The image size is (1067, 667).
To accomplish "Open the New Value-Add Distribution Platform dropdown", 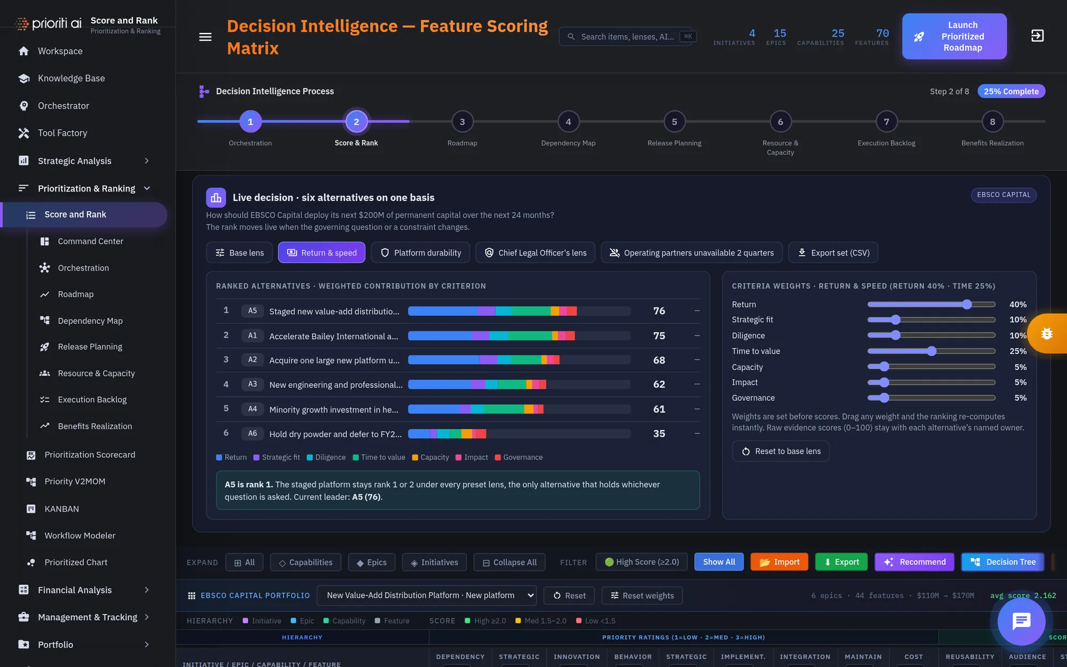I will pyautogui.click(x=426, y=595).
